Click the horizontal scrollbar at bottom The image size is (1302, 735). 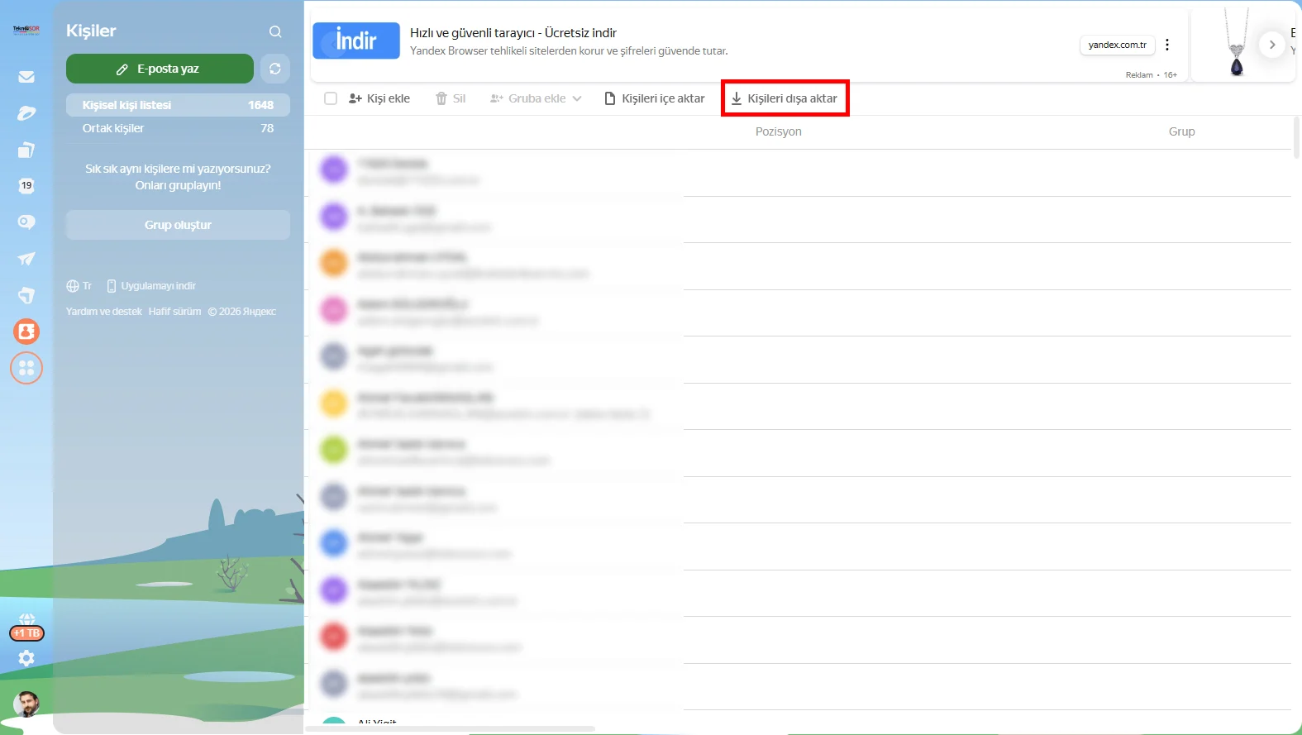[451, 728]
